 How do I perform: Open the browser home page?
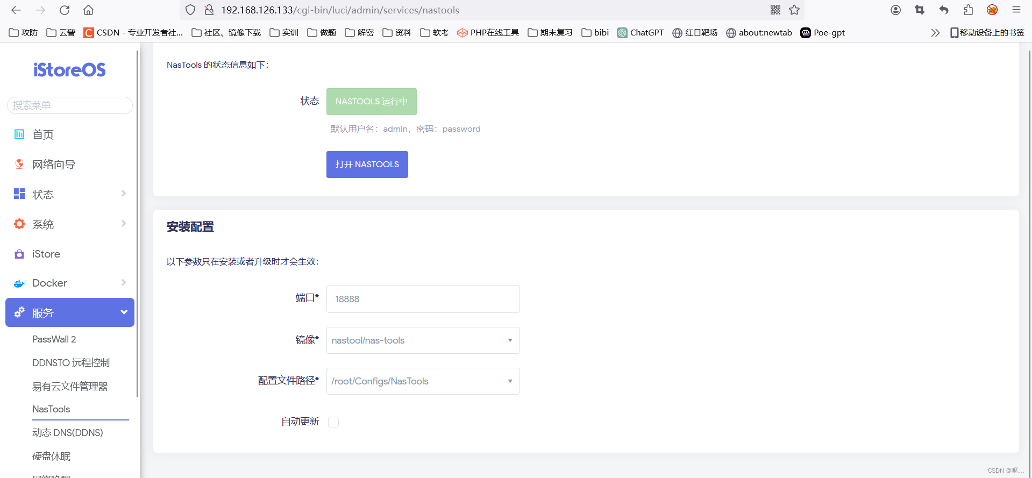click(89, 10)
